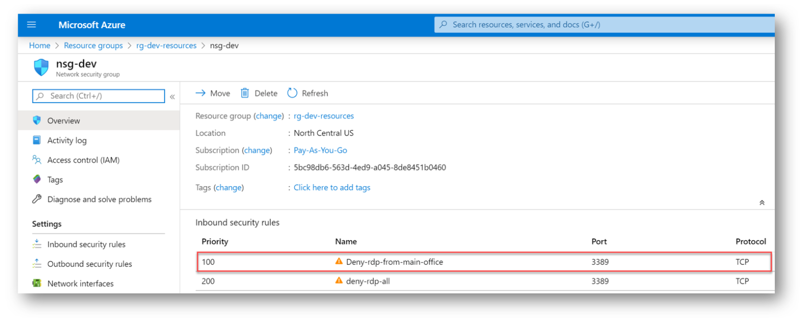Click warning icon on Deny-rdp-from-main-office rule

pos(339,262)
